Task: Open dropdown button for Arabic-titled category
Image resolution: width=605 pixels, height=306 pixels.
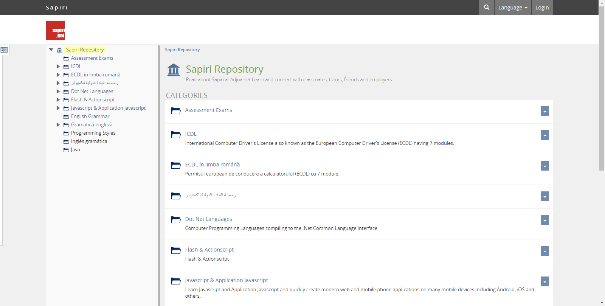Action: tap(545, 196)
